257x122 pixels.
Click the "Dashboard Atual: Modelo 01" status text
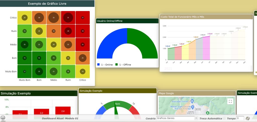(60, 119)
